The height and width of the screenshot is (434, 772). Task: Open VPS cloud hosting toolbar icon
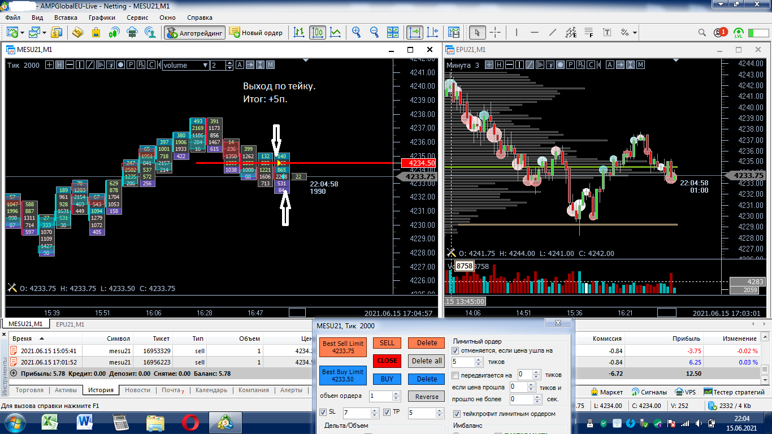(132, 32)
